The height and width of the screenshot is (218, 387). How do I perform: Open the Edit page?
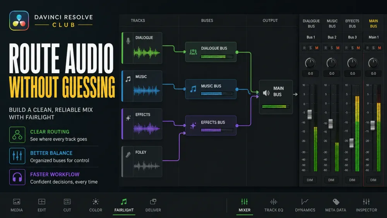click(42, 205)
